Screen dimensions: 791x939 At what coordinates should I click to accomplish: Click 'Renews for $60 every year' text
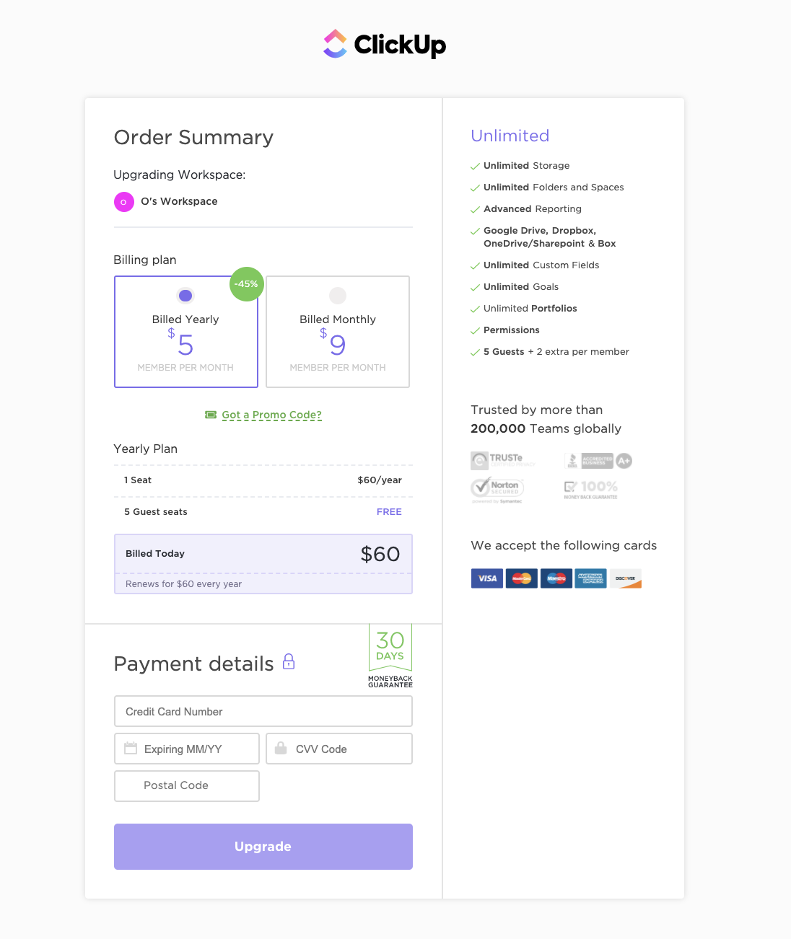tap(183, 584)
